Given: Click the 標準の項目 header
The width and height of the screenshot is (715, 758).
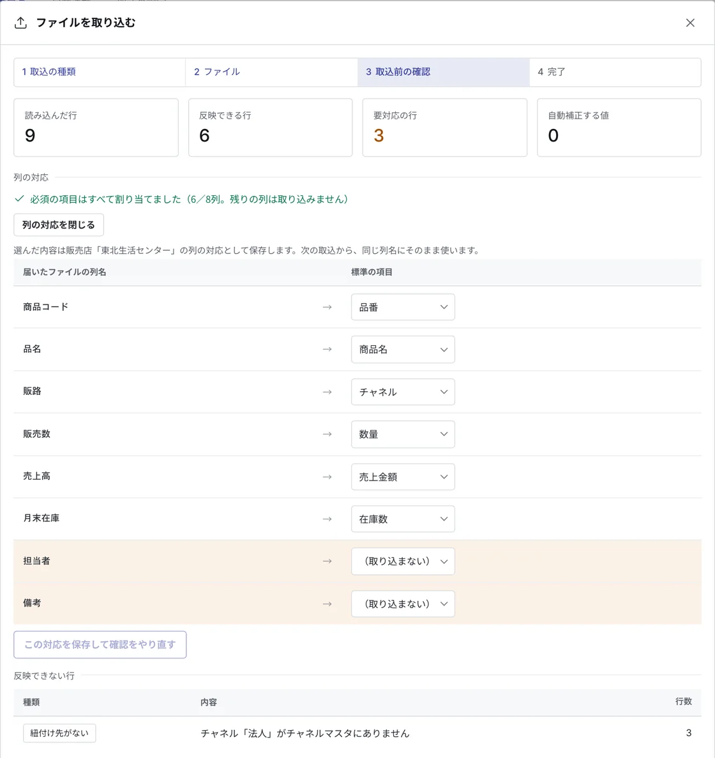Looking at the screenshot, I should coord(372,272).
